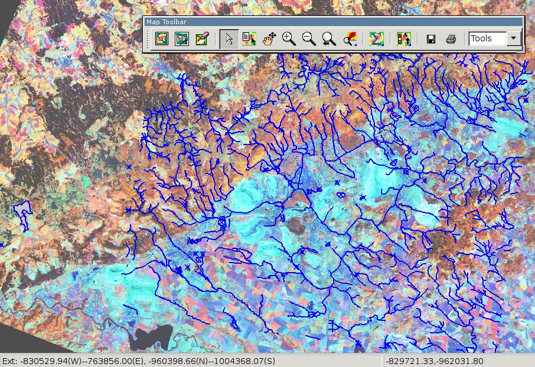Image resolution: width=535 pixels, height=367 pixels.
Task: Erase the display with eraser icon
Action: coord(201,39)
